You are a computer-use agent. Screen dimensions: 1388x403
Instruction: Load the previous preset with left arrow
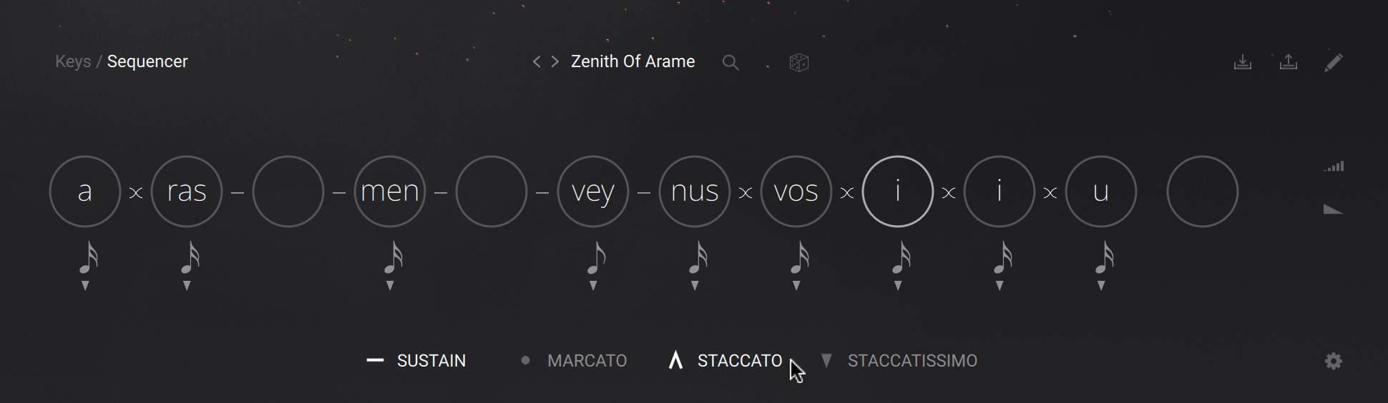537,62
